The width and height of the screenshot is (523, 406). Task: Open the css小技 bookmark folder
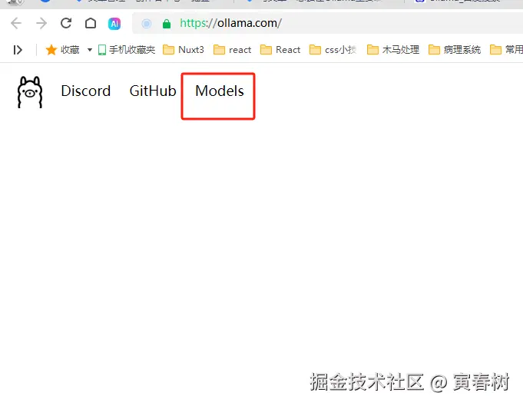[x=333, y=50]
